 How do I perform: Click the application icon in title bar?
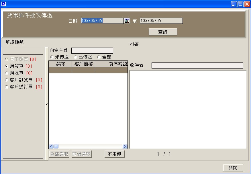(x=3, y=4)
